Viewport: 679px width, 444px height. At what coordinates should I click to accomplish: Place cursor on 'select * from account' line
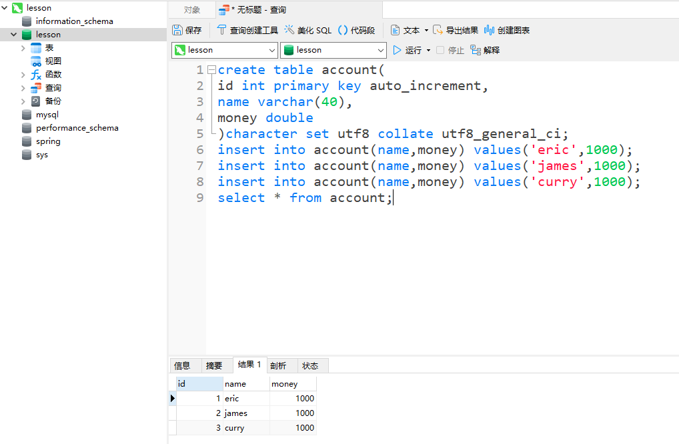(305, 198)
